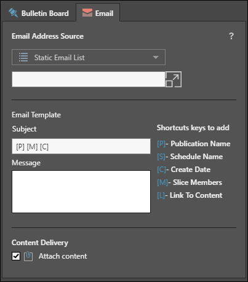Insert the [C] Create Date shortcut
The height and width of the screenshot is (282, 248).
[184, 170]
